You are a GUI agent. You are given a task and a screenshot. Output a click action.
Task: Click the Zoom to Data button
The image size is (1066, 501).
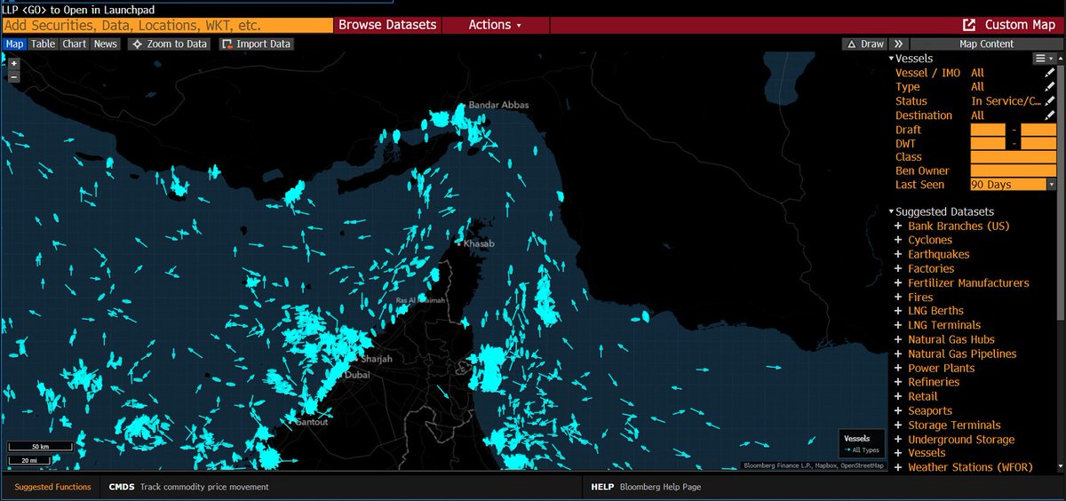tap(170, 44)
